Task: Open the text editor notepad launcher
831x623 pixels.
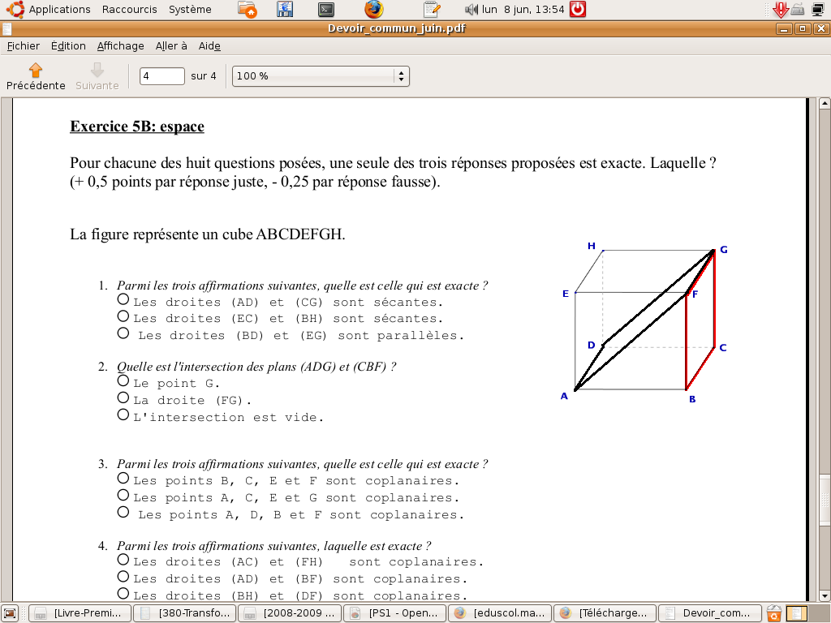Action: pos(433,10)
